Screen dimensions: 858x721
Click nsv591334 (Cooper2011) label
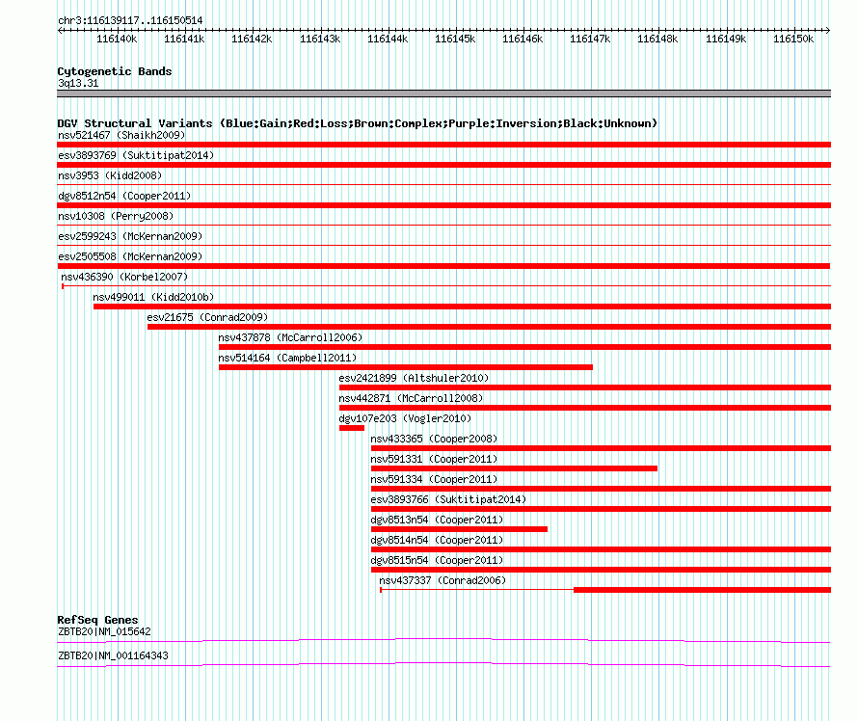pyautogui.click(x=434, y=479)
